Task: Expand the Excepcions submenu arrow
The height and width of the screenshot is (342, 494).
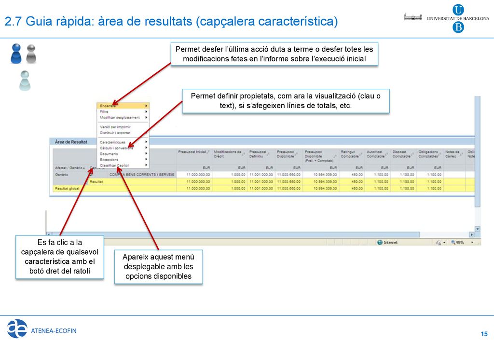Action: (x=146, y=160)
